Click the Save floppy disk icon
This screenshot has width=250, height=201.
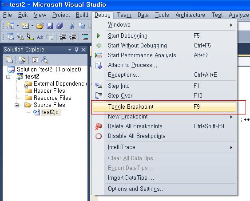50,26
